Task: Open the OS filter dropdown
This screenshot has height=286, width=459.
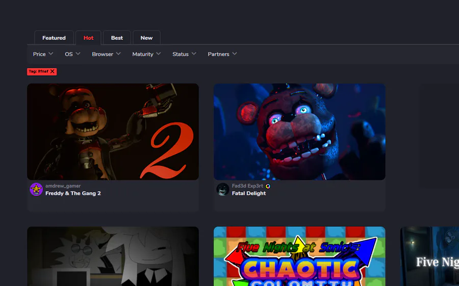Action: click(72, 54)
